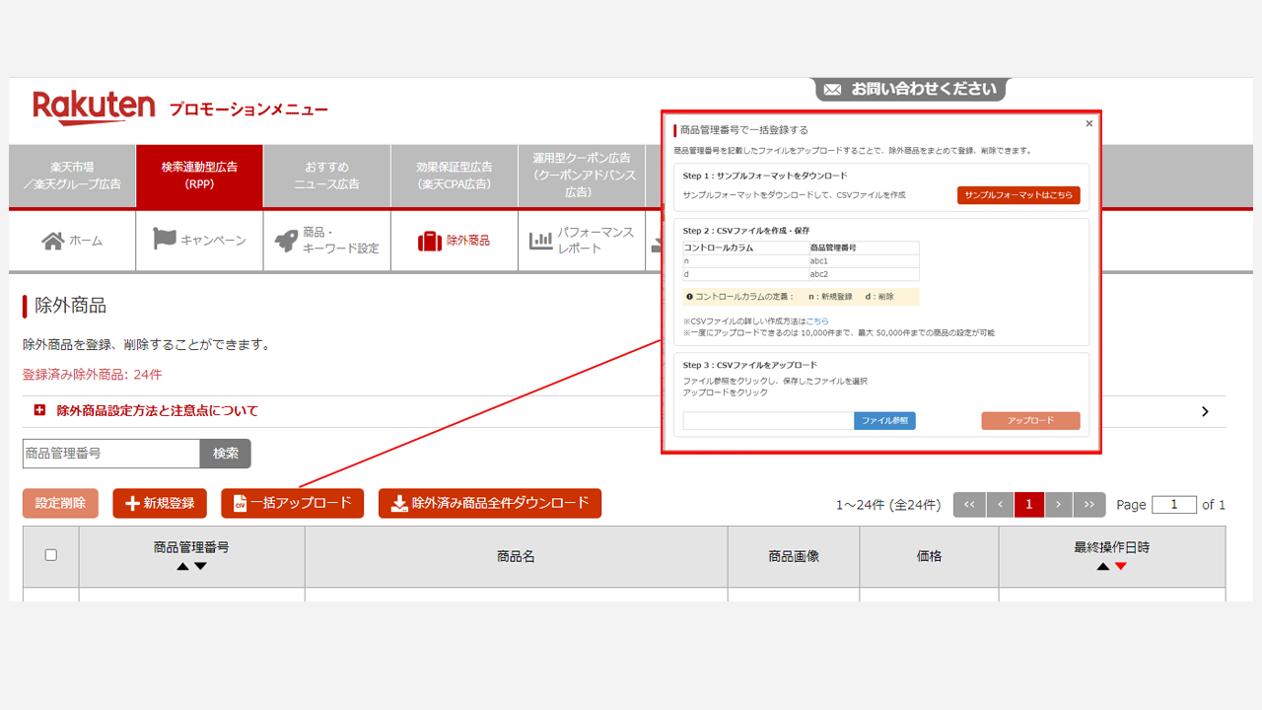The height and width of the screenshot is (710, 1262).
Task: Tick the select-all checkbox in table header
Action: [x=51, y=555]
